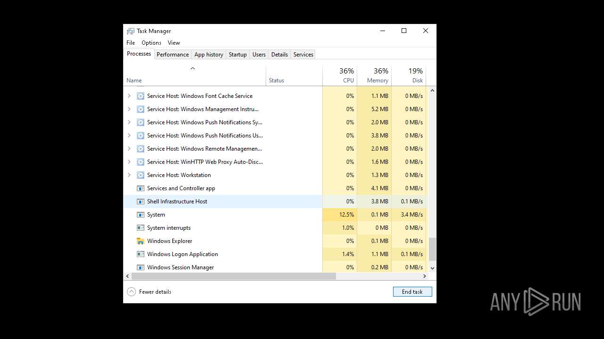Expand Service Host: Windows Font Cache Service
Screen dimensions: 604x339
[129, 96]
